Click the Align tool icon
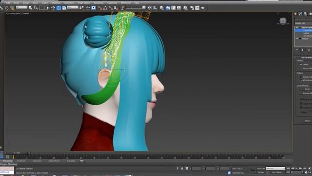Screen dimensions: 312x176 point(155,8)
